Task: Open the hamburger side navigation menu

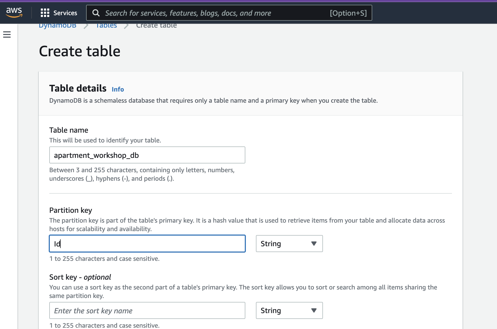Action: [x=7, y=34]
